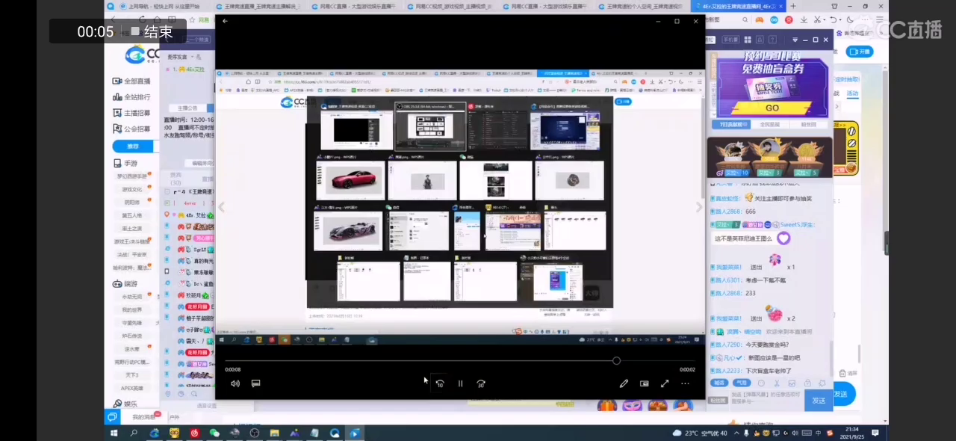Switch player to mini view mode
This screenshot has height=441, width=956.
click(x=644, y=383)
